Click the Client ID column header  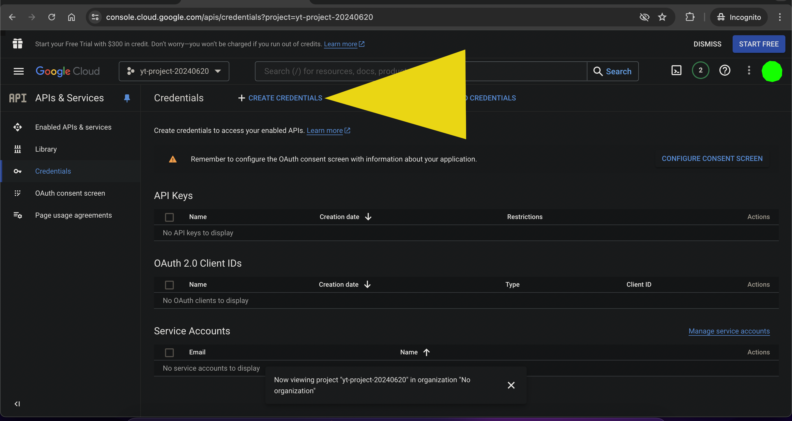point(639,285)
